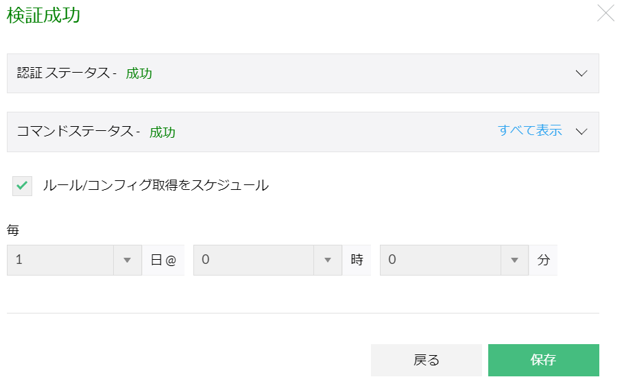This screenshot has height=388, width=624.
Task: Toggle the ルール/コンフィグ取得をスケジュール checkbox
Action: point(23,185)
